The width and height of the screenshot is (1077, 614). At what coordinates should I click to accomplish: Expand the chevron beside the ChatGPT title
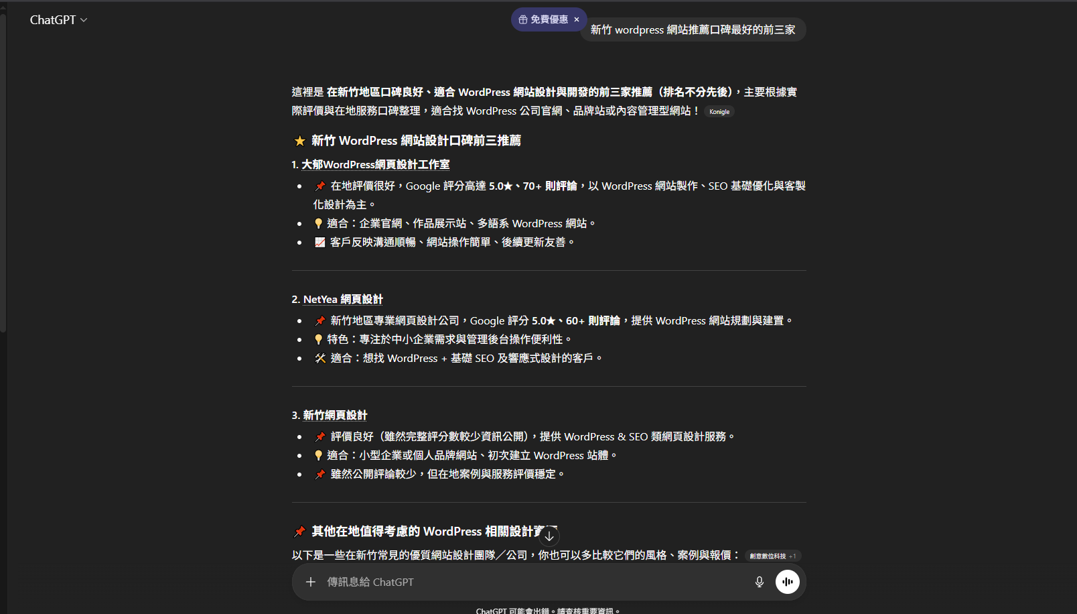pos(84,20)
